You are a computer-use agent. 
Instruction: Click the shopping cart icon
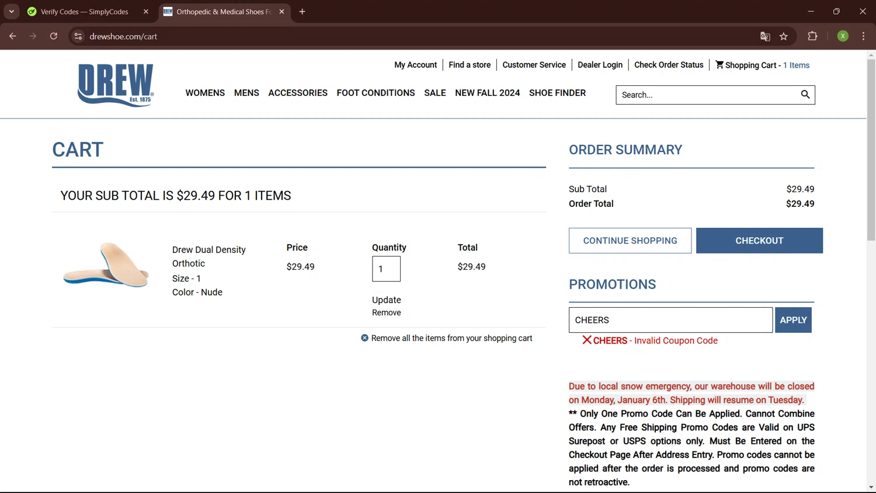click(719, 64)
